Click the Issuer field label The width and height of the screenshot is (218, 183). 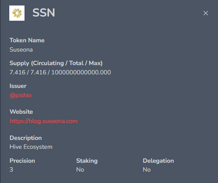click(x=18, y=86)
